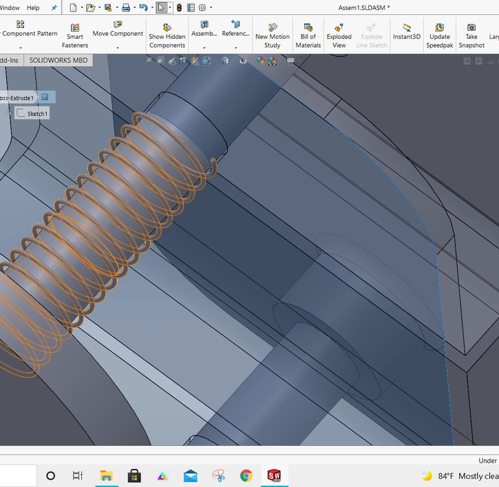The height and width of the screenshot is (487, 499).
Task: Open the Options gear dropdown arrow
Action: 211,8
